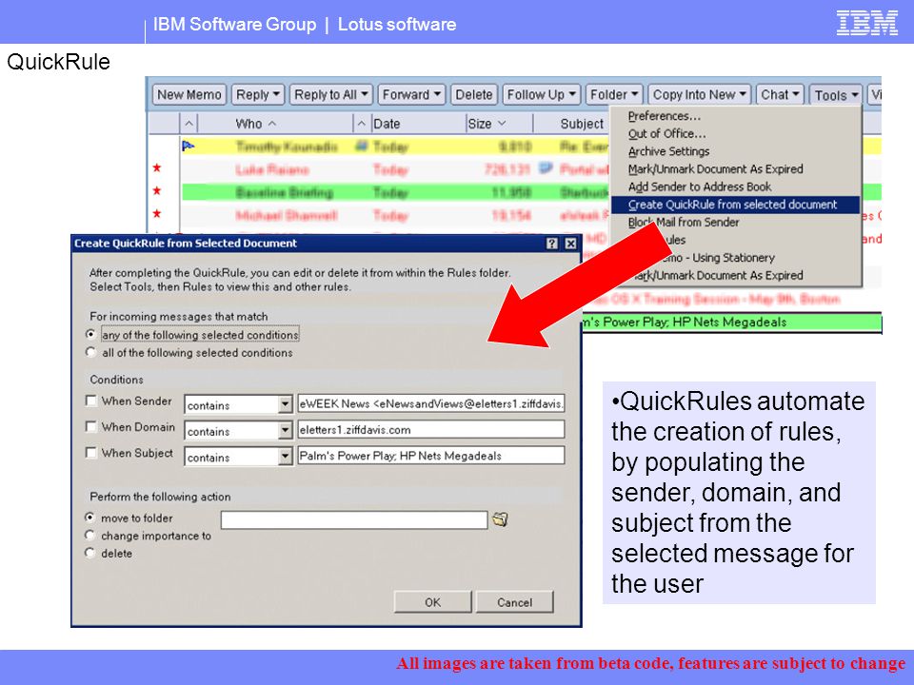Enable the When Subject condition checkbox

pyautogui.click(x=91, y=453)
